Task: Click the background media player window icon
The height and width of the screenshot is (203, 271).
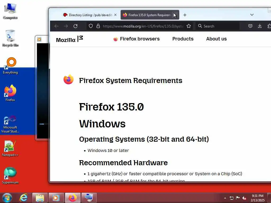Action: point(39,40)
